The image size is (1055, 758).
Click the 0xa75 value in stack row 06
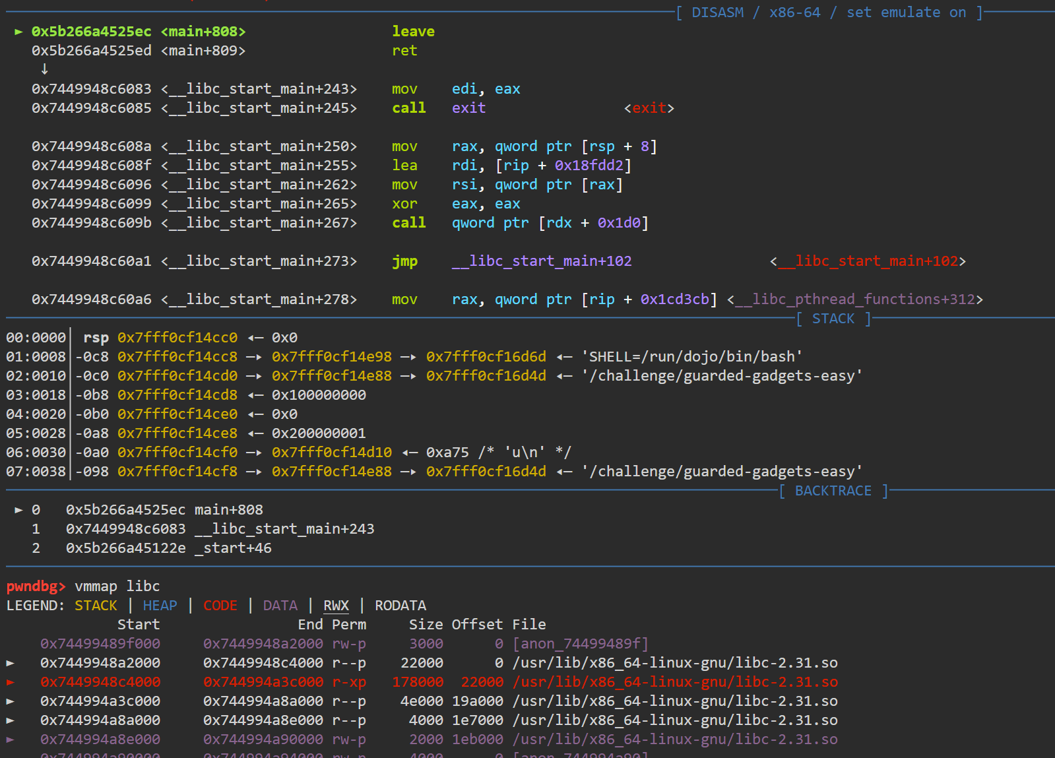447,453
